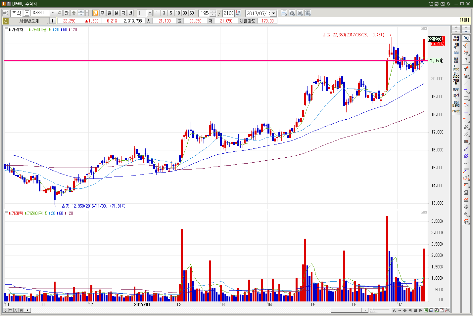This screenshot has height=316, width=473.
Task: Toggle the daily (일) chart period
Action: (x=96, y=13)
